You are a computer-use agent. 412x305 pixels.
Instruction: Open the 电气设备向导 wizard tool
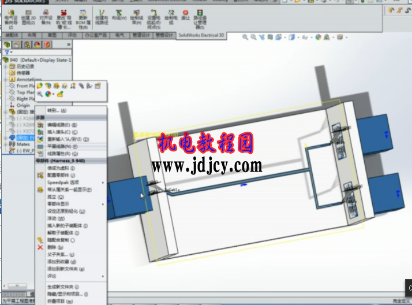(x=11, y=19)
